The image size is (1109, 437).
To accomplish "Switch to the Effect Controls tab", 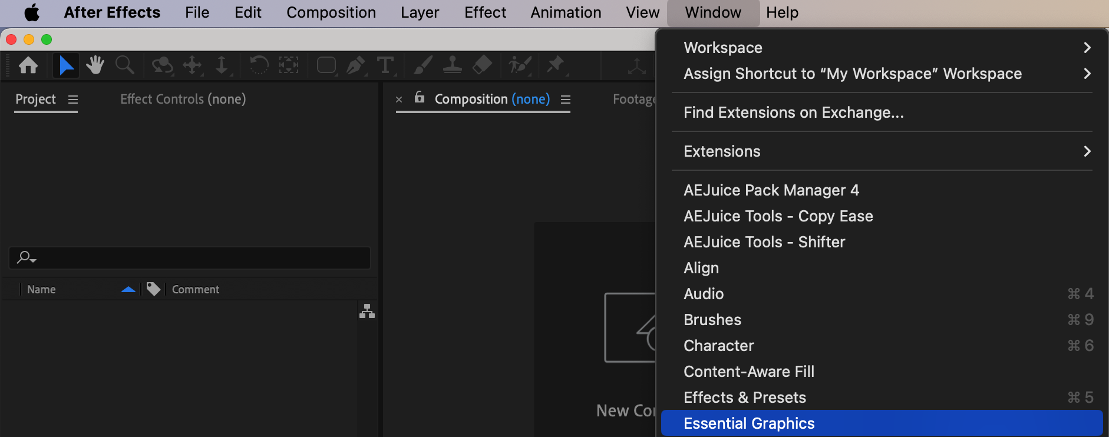I will (x=183, y=99).
